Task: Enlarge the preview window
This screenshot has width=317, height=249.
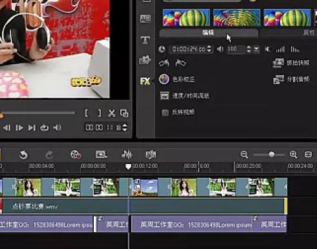Action: pos(124,113)
